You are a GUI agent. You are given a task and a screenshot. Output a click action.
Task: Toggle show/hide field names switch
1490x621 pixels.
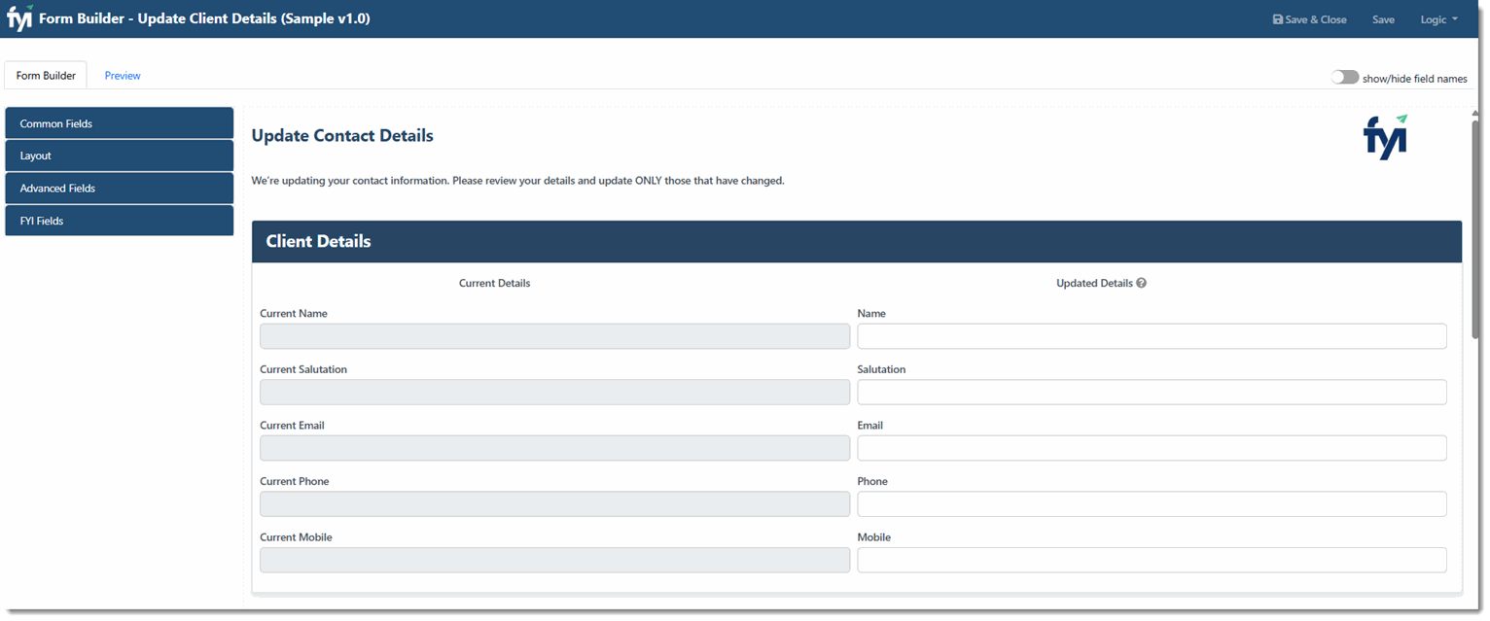pos(1345,78)
